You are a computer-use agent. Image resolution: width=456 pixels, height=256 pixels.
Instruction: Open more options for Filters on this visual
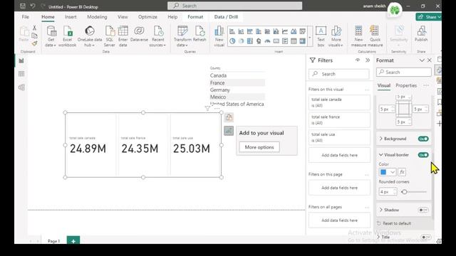(x=367, y=90)
